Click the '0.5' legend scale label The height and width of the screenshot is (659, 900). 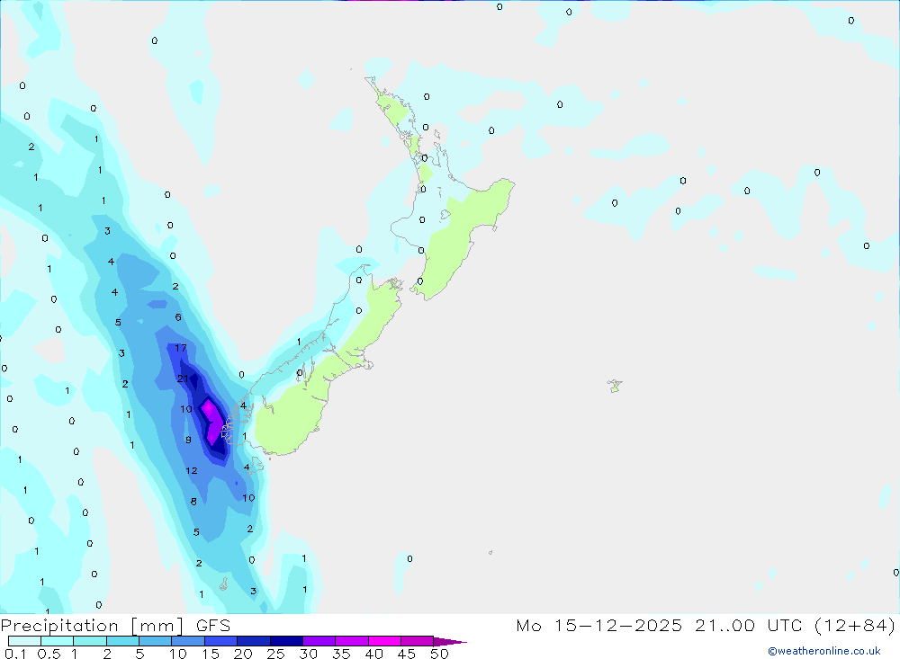pos(49,654)
